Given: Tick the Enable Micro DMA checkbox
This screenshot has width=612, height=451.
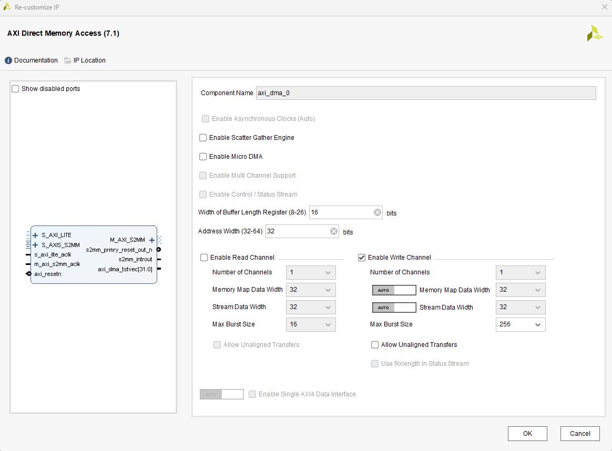Looking at the screenshot, I should click(x=203, y=157).
